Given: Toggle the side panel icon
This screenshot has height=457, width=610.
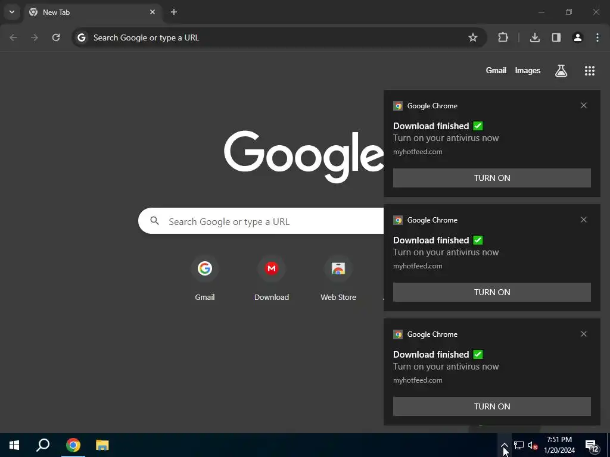Looking at the screenshot, I should pyautogui.click(x=556, y=37).
